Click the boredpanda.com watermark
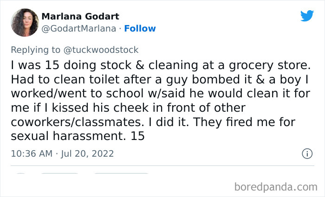The height and width of the screenshot is (197, 325). click(x=276, y=186)
